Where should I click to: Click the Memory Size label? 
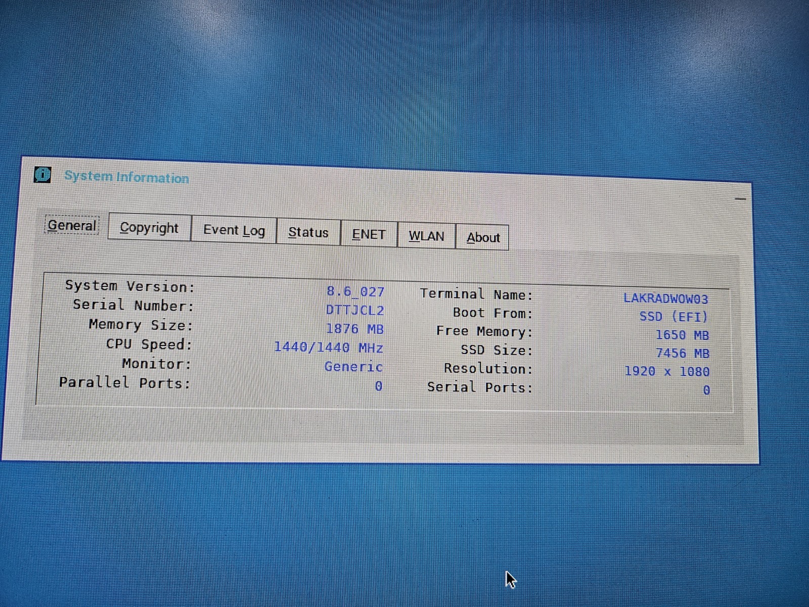(x=141, y=325)
